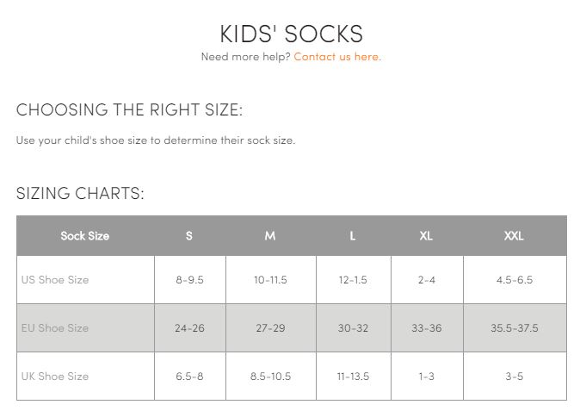
Task: Click the CHOOSING THE RIGHT SIZE heading
Action: point(129,109)
